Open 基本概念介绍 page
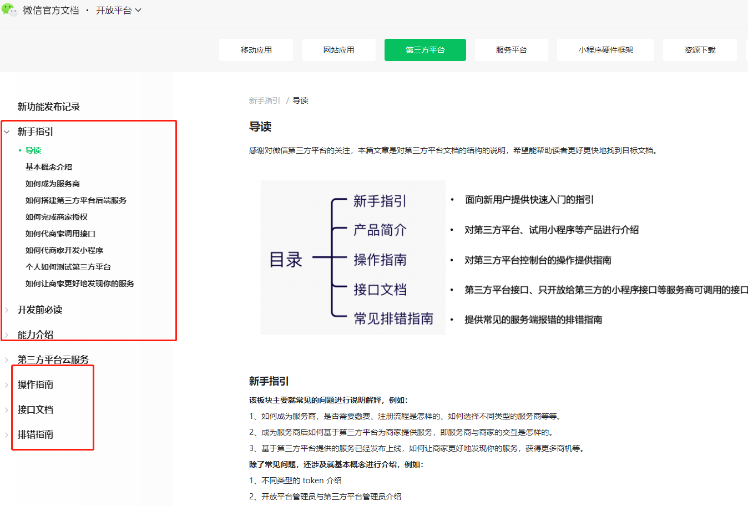The height and width of the screenshot is (506, 748). [49, 167]
